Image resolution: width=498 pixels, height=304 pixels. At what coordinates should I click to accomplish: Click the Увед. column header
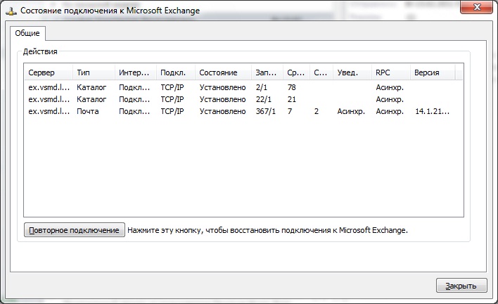click(x=352, y=72)
